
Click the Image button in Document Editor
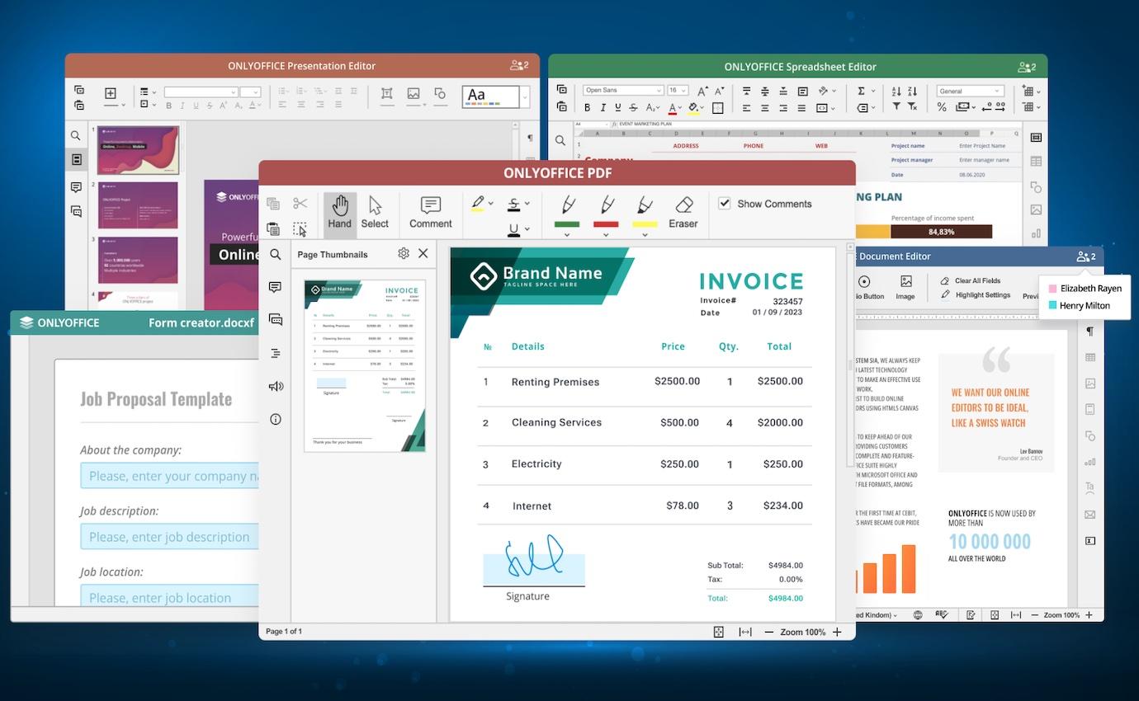pyautogui.click(x=905, y=287)
